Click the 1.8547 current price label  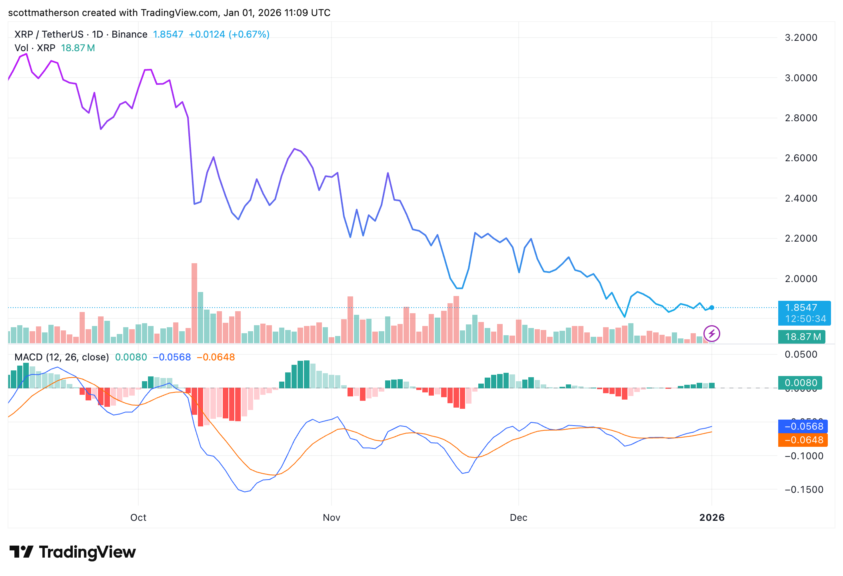pyautogui.click(x=801, y=308)
